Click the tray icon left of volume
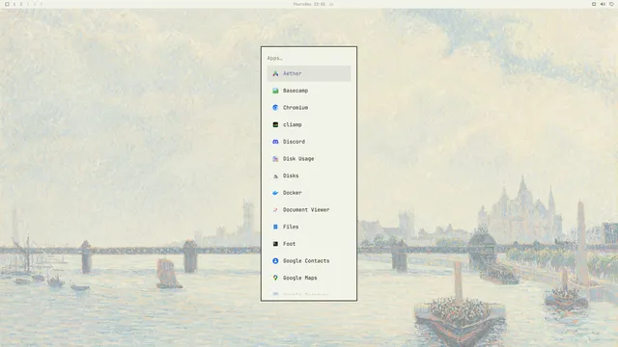618x347 pixels. point(594,4)
